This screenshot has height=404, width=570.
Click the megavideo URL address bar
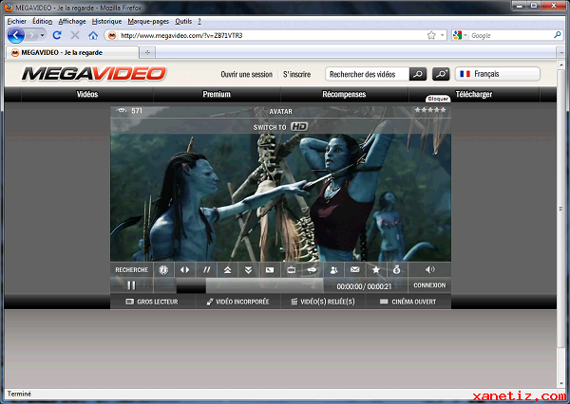point(271,36)
